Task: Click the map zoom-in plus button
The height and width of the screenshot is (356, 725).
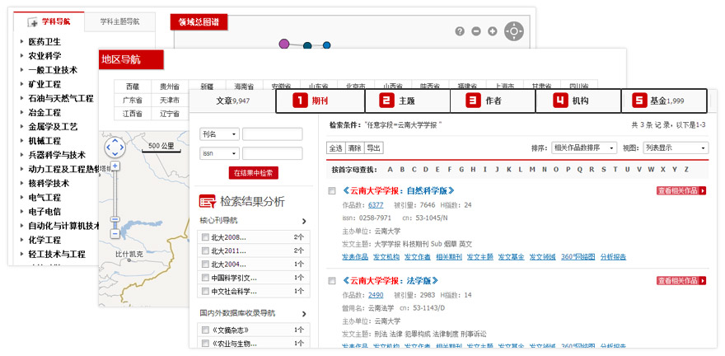Action: click(x=115, y=166)
